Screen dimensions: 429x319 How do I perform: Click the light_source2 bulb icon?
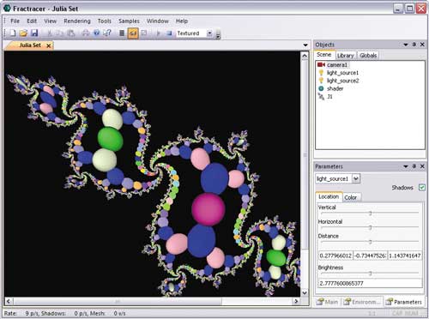point(321,81)
